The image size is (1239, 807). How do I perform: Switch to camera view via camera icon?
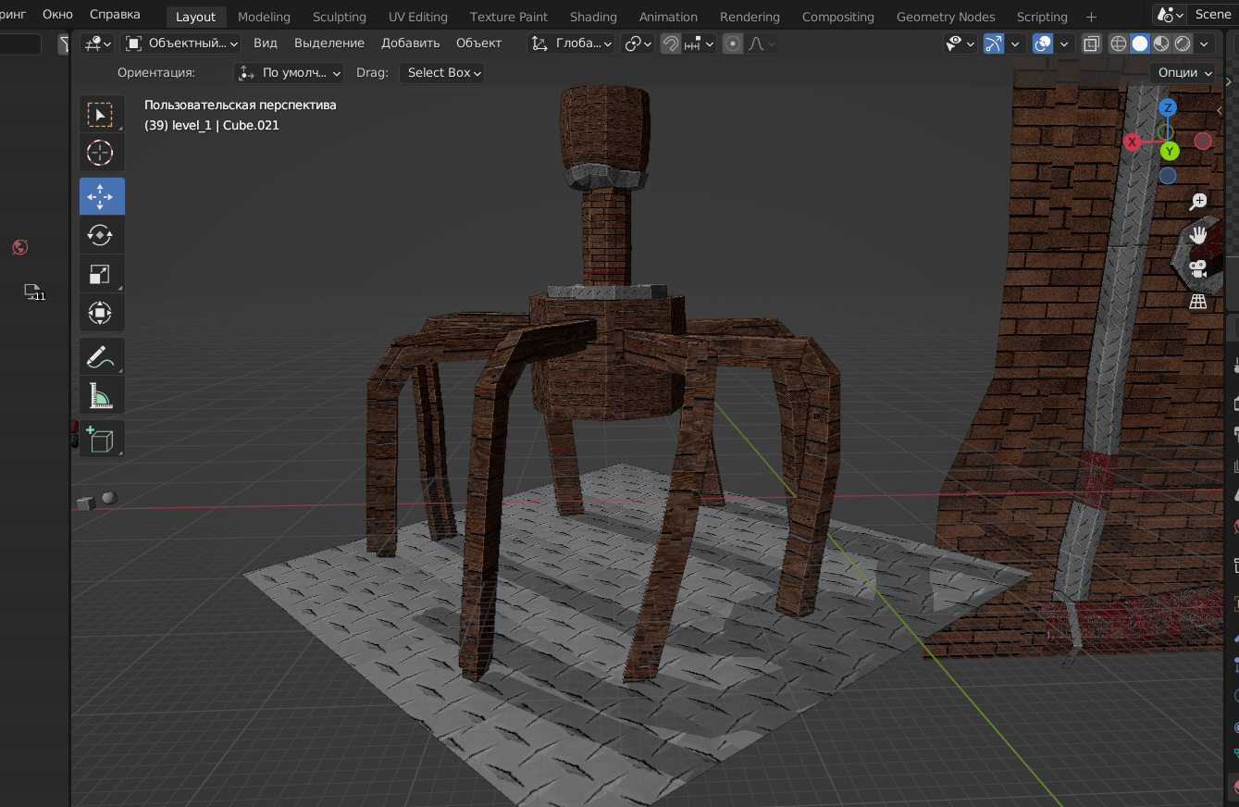1198,268
